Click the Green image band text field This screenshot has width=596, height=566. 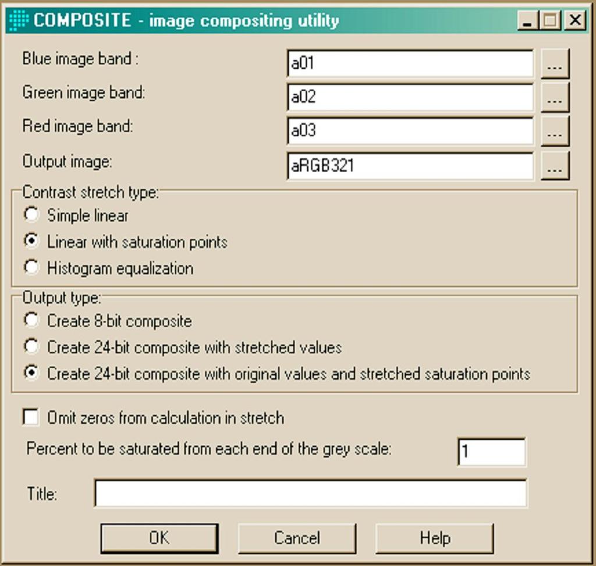pyautogui.click(x=410, y=97)
